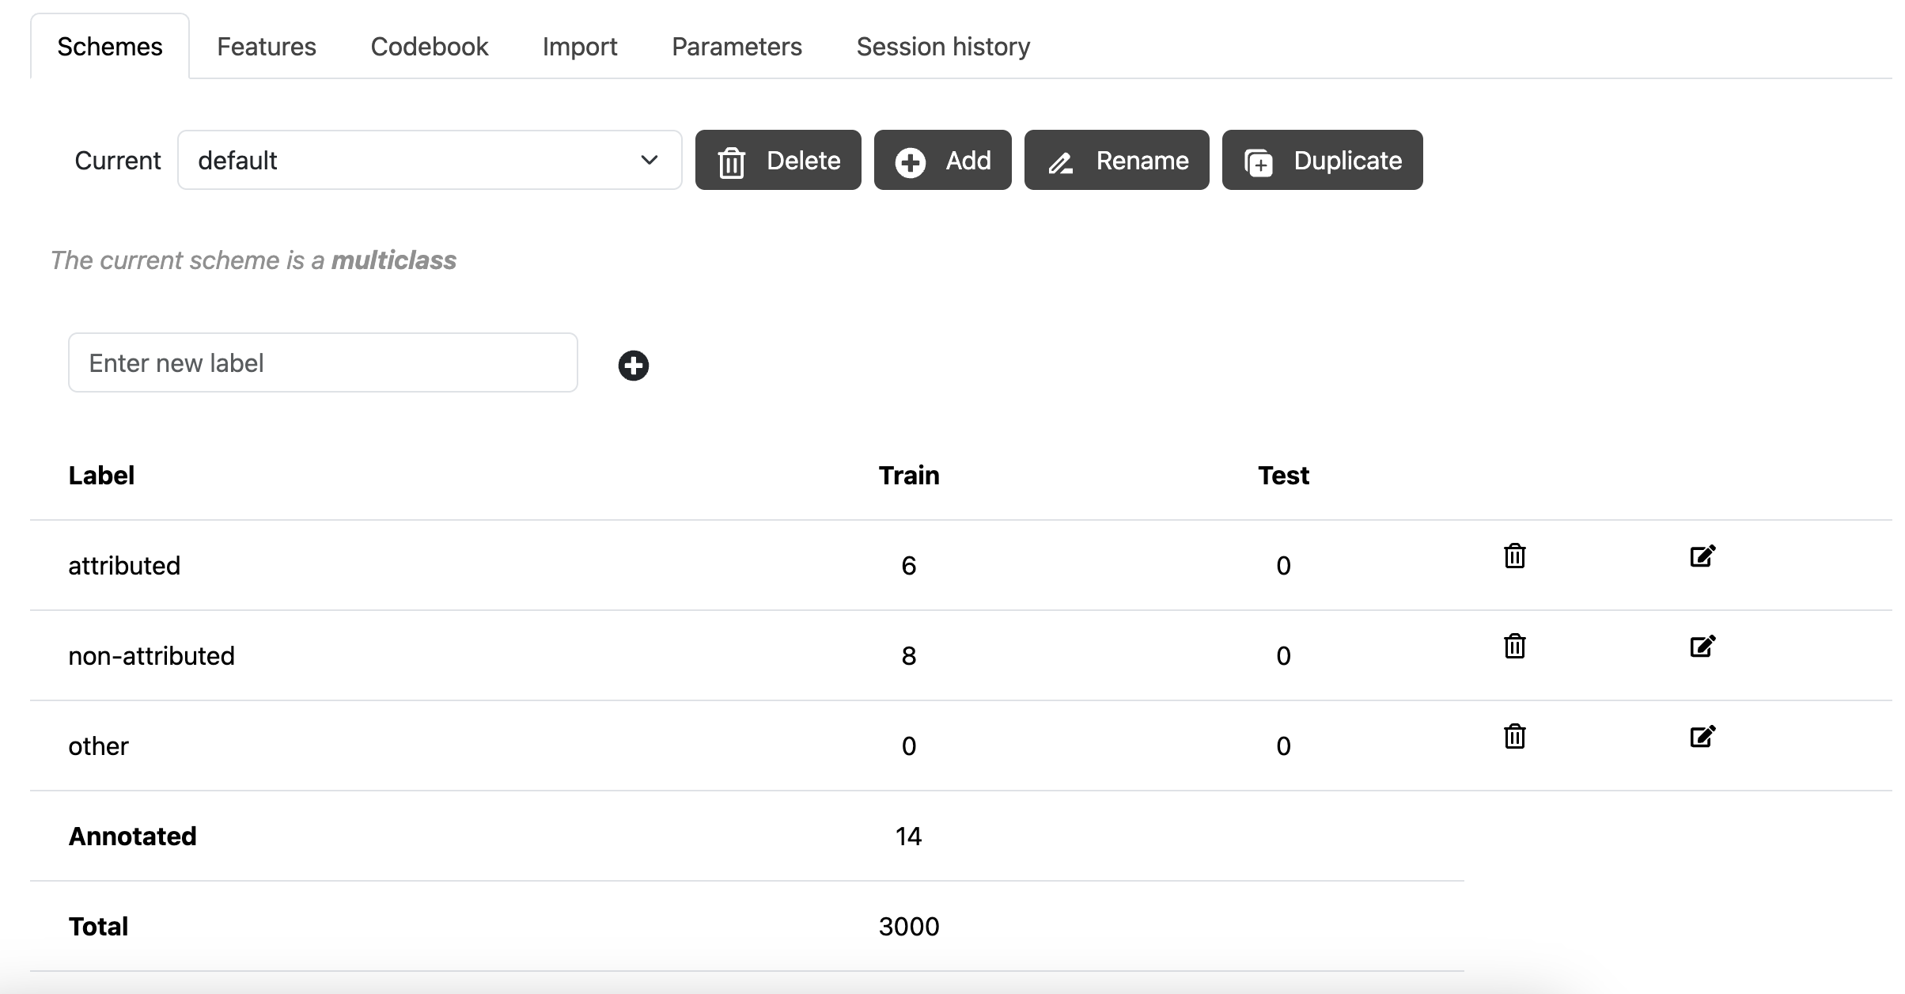Click the 'attributed' label text
The height and width of the screenshot is (994, 1905).
coord(124,566)
